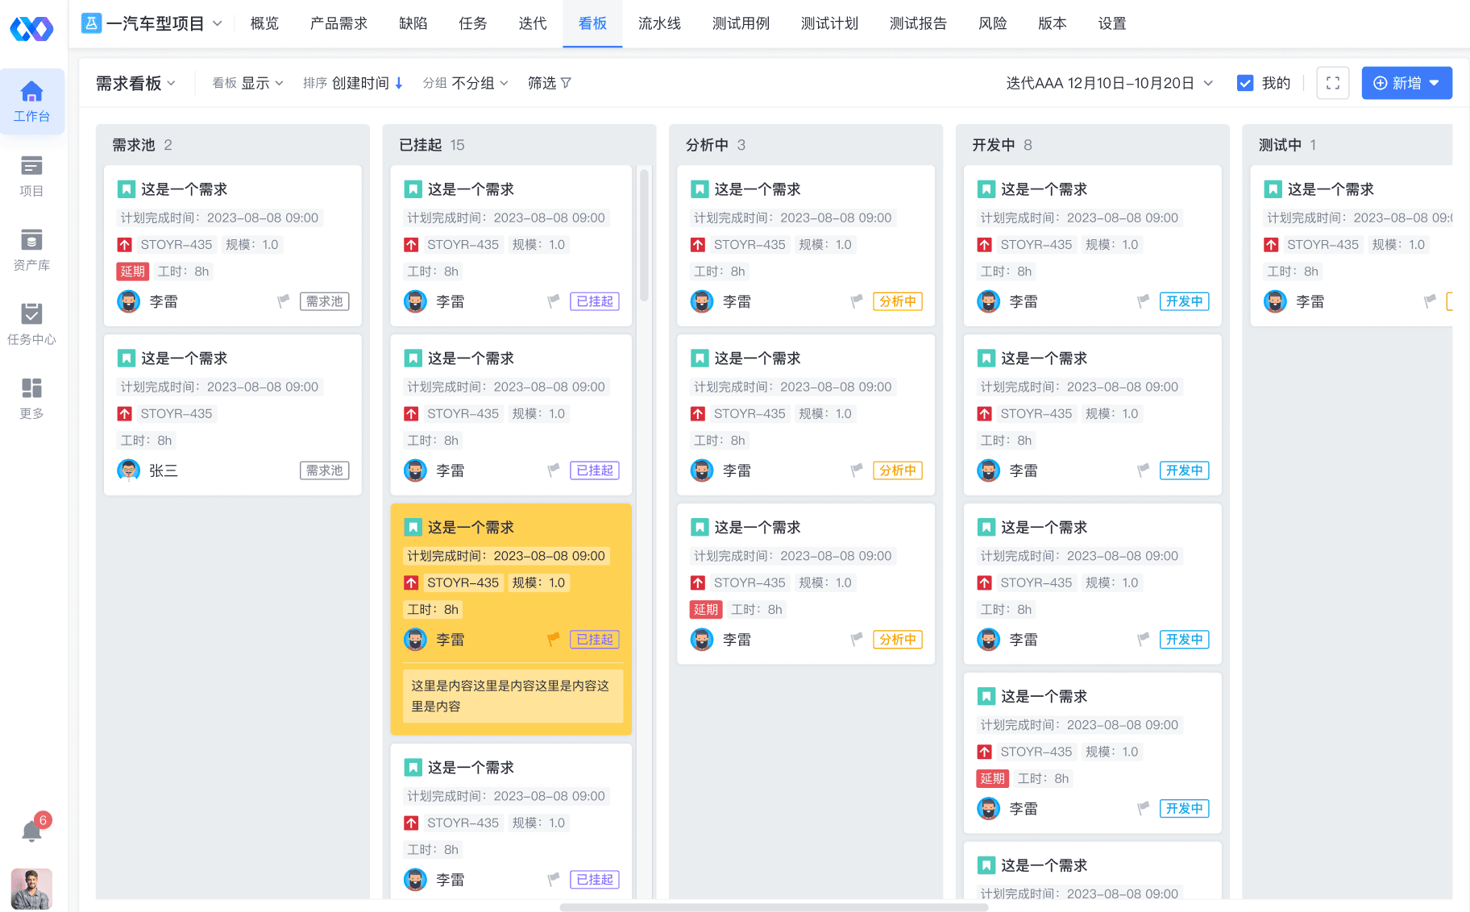
Task: Open the 不分组 grouping dropdown
Action: (x=481, y=82)
